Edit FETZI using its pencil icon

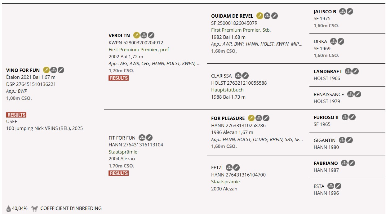tap(236, 168)
